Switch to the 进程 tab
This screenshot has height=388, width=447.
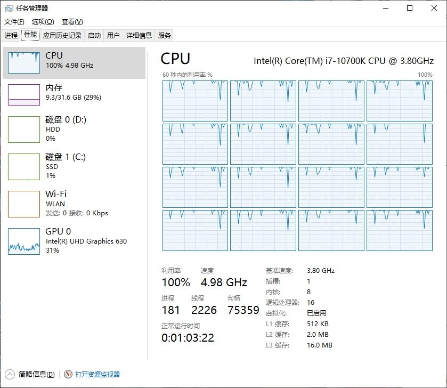tap(10, 35)
